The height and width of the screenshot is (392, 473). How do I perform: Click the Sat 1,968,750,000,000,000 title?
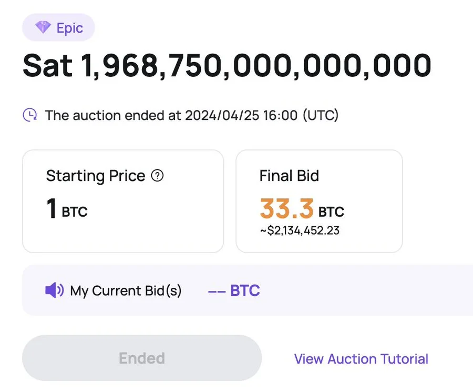[227, 66]
